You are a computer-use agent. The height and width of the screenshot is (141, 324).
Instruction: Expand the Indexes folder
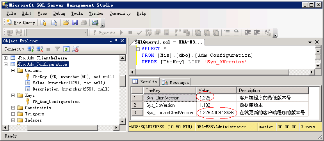pos(13,120)
